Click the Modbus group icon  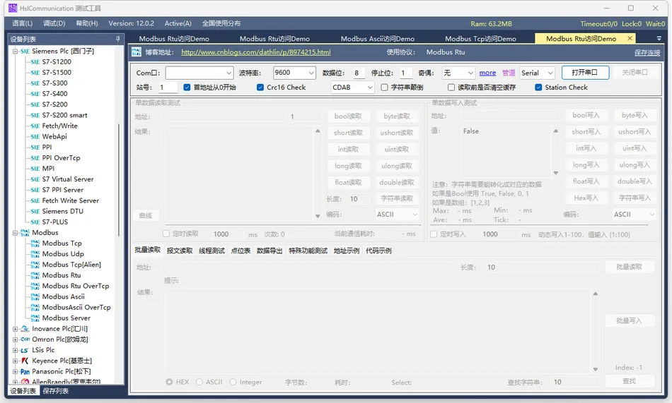click(25, 233)
